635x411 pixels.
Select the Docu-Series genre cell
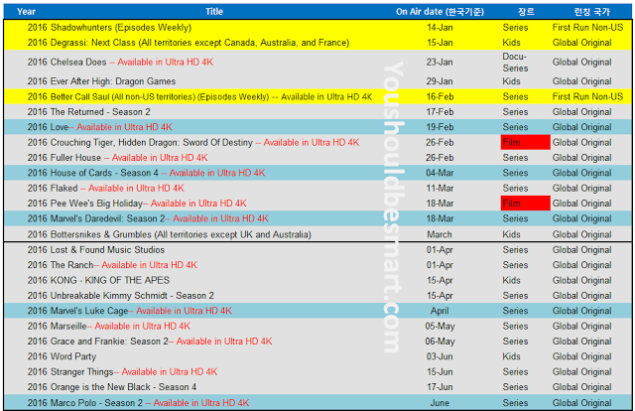(515, 63)
